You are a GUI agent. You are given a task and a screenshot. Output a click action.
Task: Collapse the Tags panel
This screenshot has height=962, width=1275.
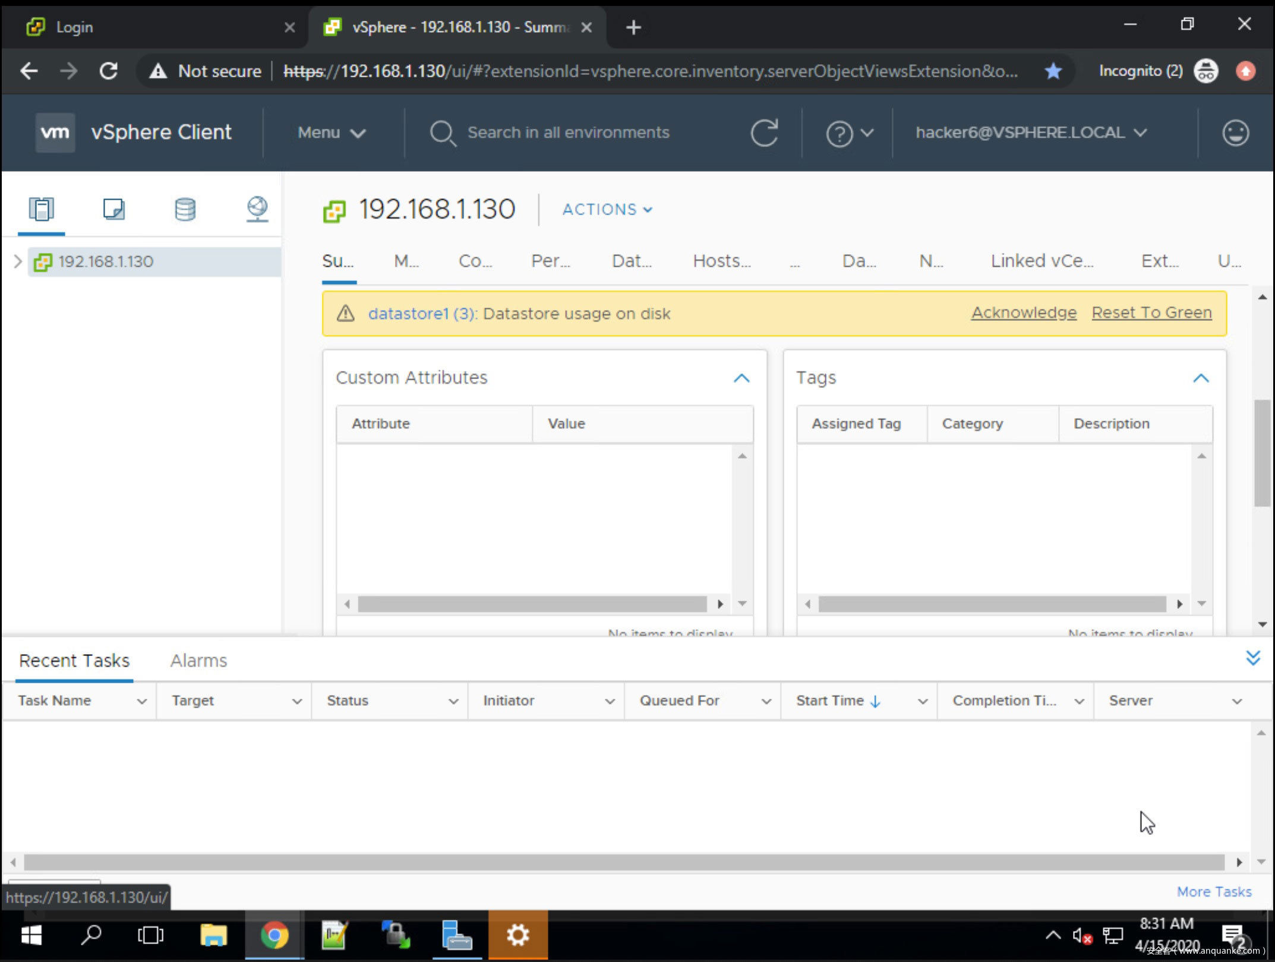1201,378
